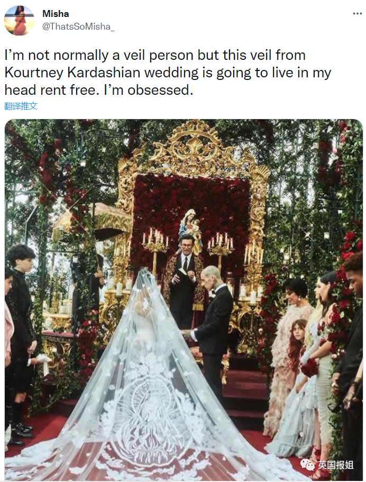Open the three-dot more options menu
Image resolution: width=366 pixels, height=482 pixels.
[357, 14]
